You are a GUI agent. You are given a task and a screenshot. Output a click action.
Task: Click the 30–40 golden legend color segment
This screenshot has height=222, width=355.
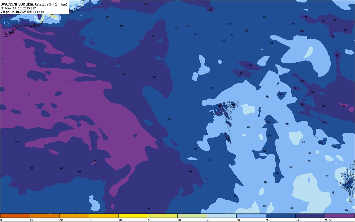click(x=103, y=216)
